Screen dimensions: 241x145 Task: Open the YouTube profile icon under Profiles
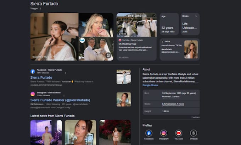tap(179, 133)
